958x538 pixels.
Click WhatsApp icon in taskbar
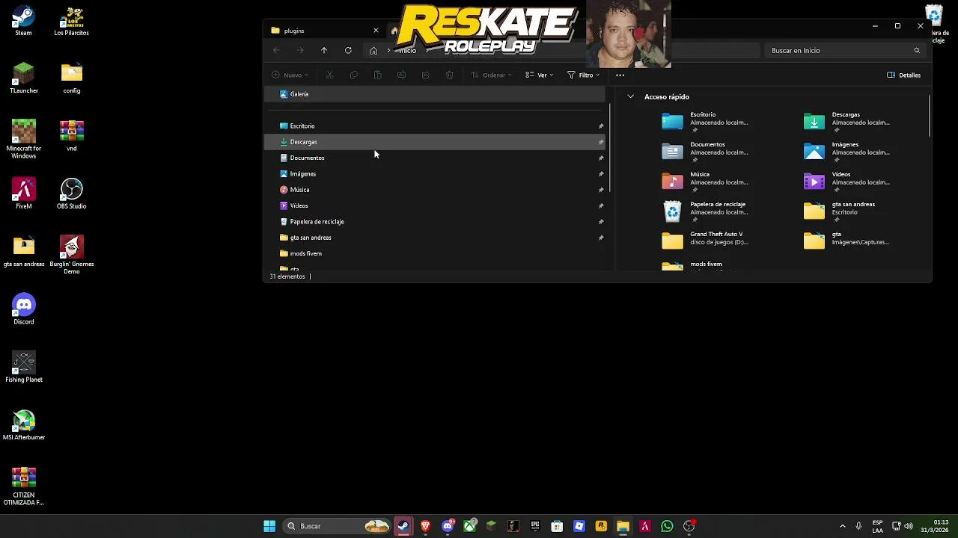point(667,526)
